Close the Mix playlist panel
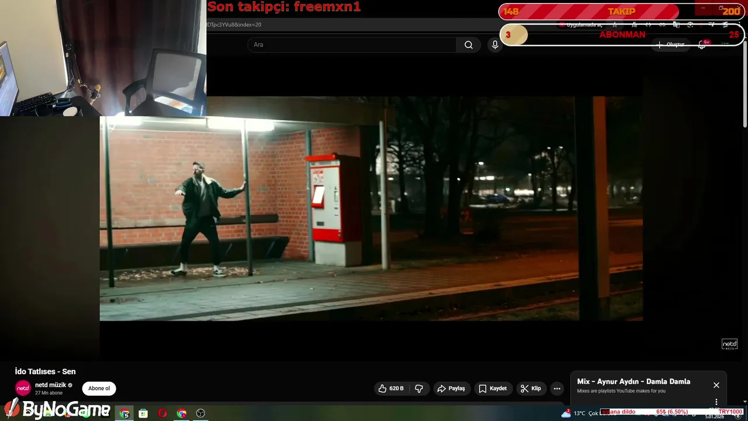This screenshot has height=421, width=748. pyautogui.click(x=716, y=385)
